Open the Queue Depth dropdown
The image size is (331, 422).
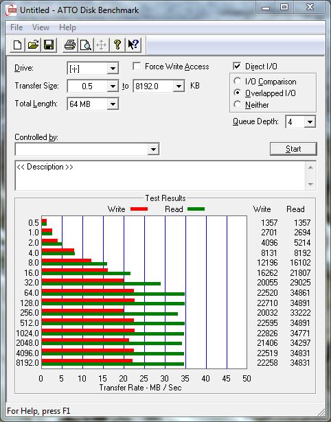(310, 122)
